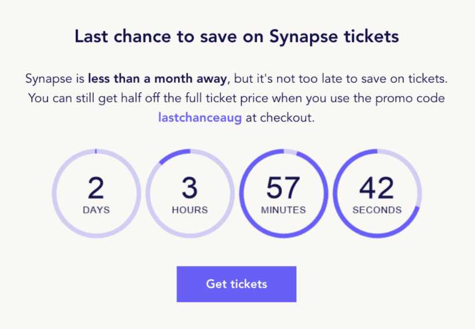Click the MINUTES label
The height and width of the screenshot is (329, 475).
pyautogui.click(x=283, y=210)
